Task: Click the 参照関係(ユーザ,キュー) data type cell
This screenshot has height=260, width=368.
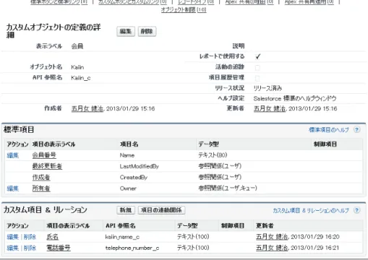Action: 228,188
